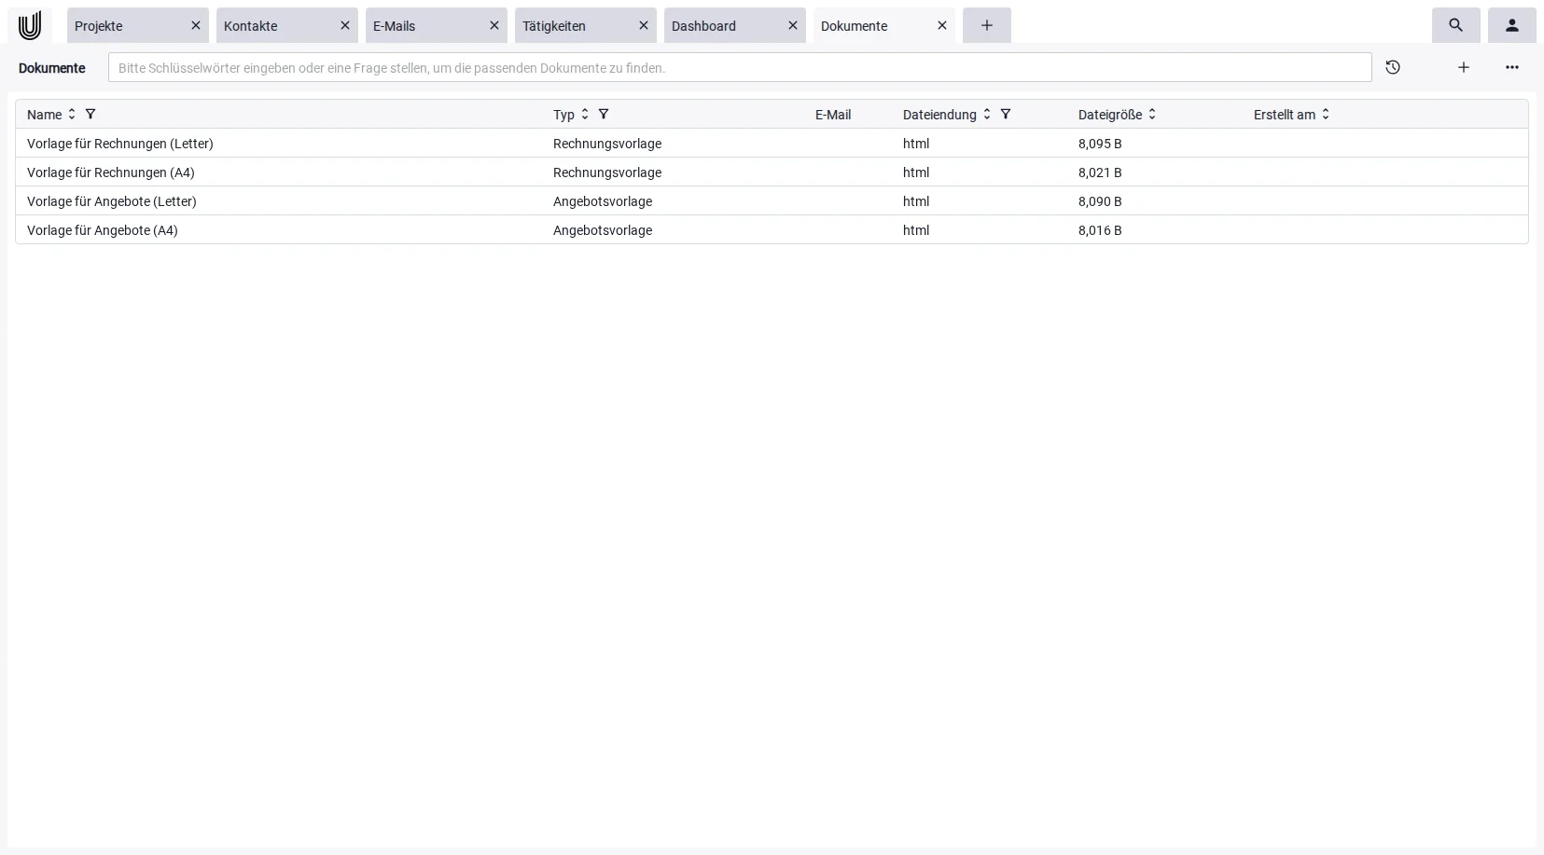Sort by Dateigröße column arrows
Image resolution: width=1544 pixels, height=855 pixels.
pos(1152,114)
